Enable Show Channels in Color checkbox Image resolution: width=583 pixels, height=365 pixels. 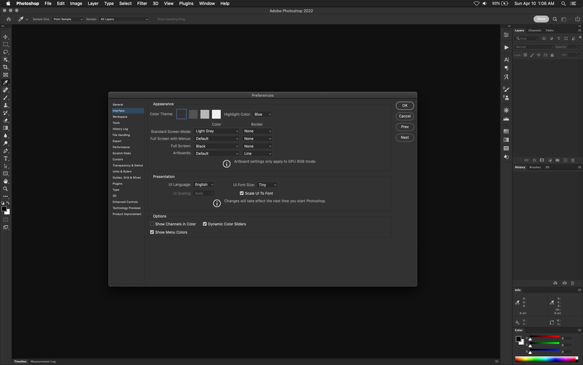point(152,224)
